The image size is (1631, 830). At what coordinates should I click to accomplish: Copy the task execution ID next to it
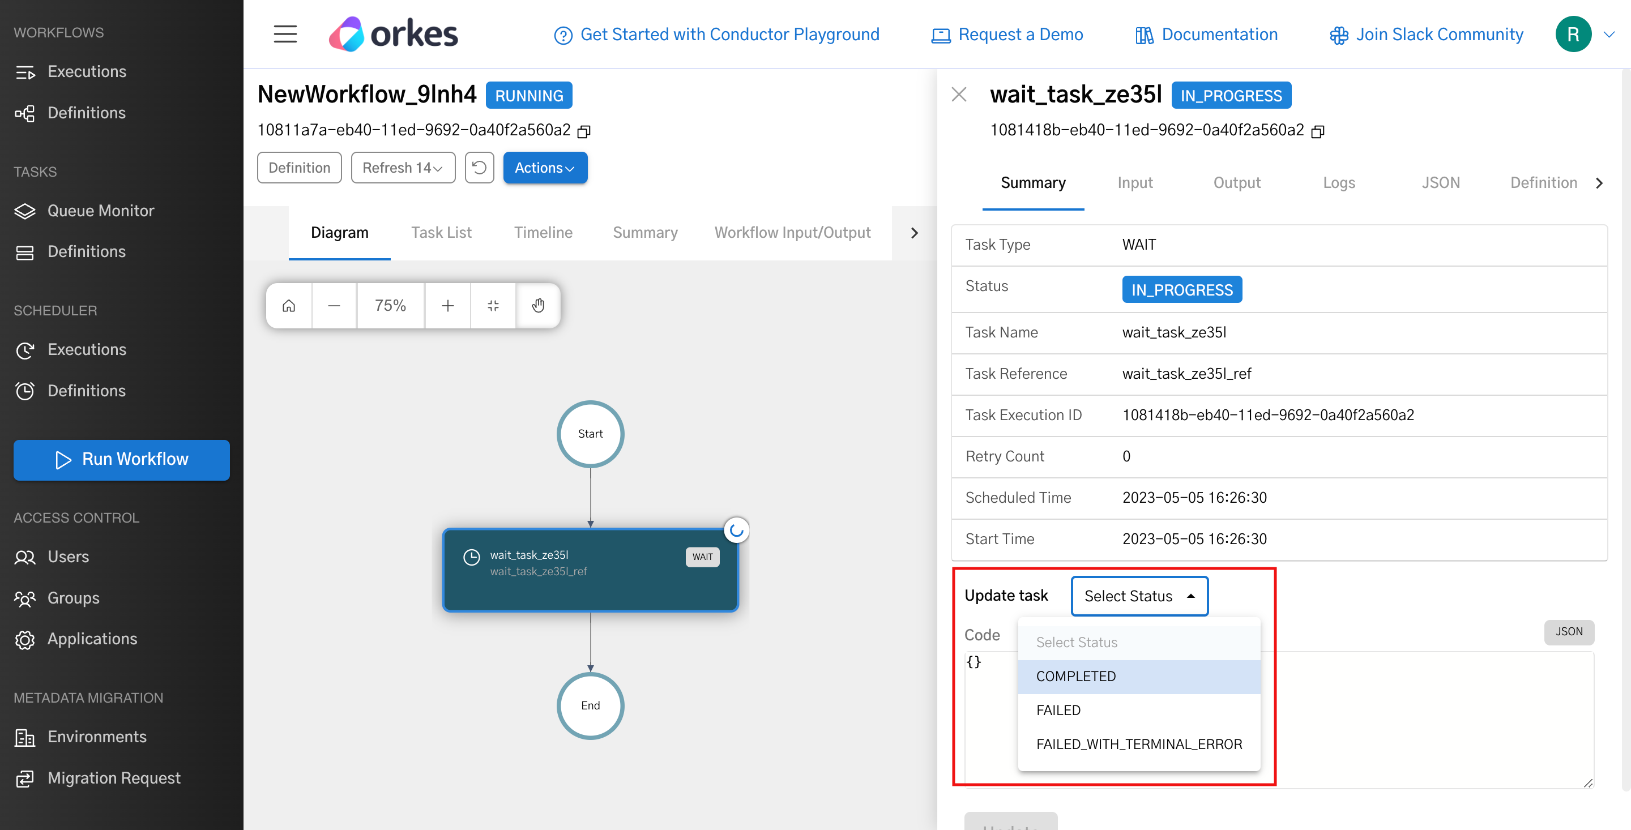coord(1318,131)
